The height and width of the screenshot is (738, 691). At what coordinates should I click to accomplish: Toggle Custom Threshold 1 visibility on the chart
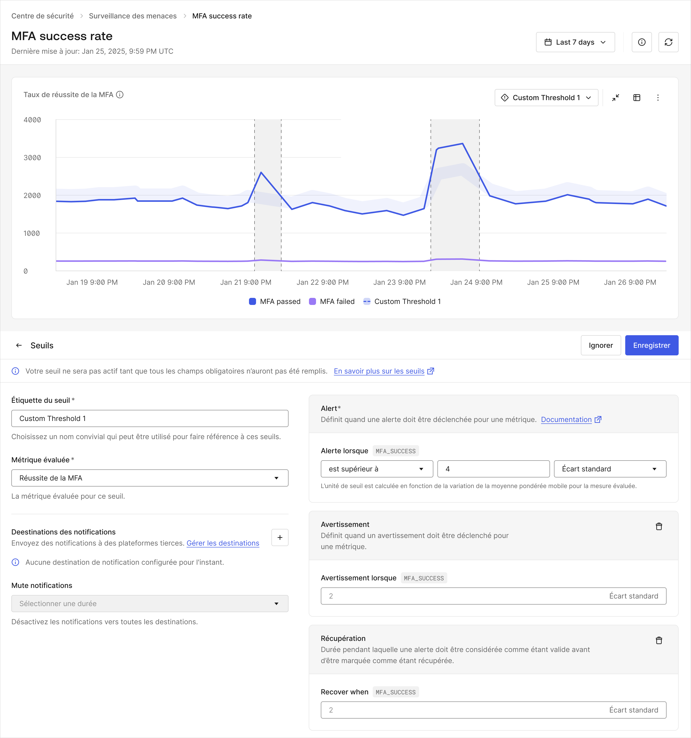click(x=402, y=301)
